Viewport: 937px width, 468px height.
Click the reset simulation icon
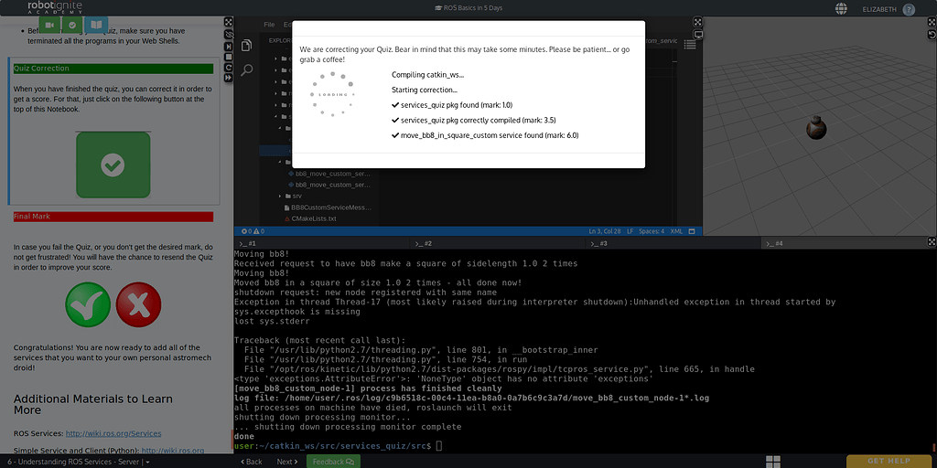coord(931,35)
